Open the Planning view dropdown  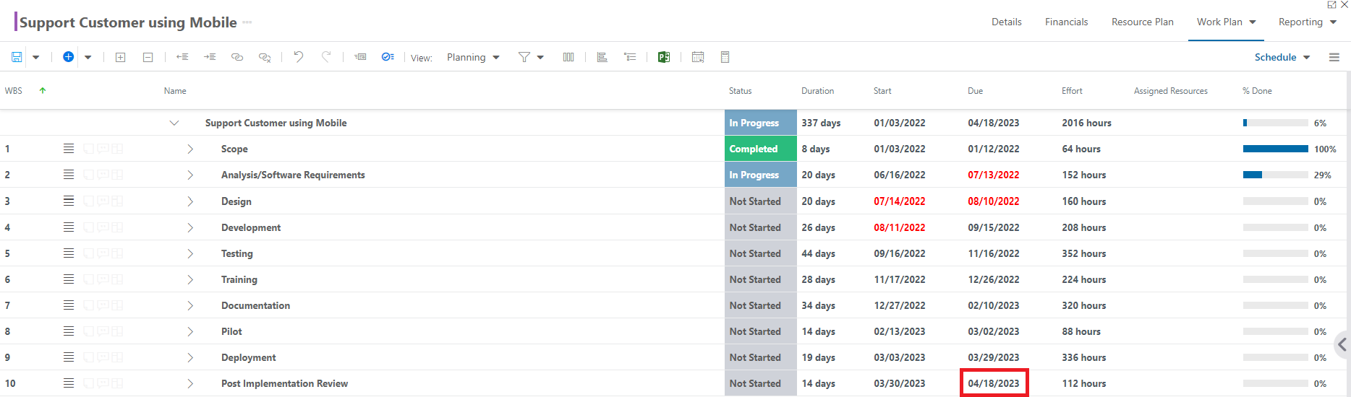[473, 58]
